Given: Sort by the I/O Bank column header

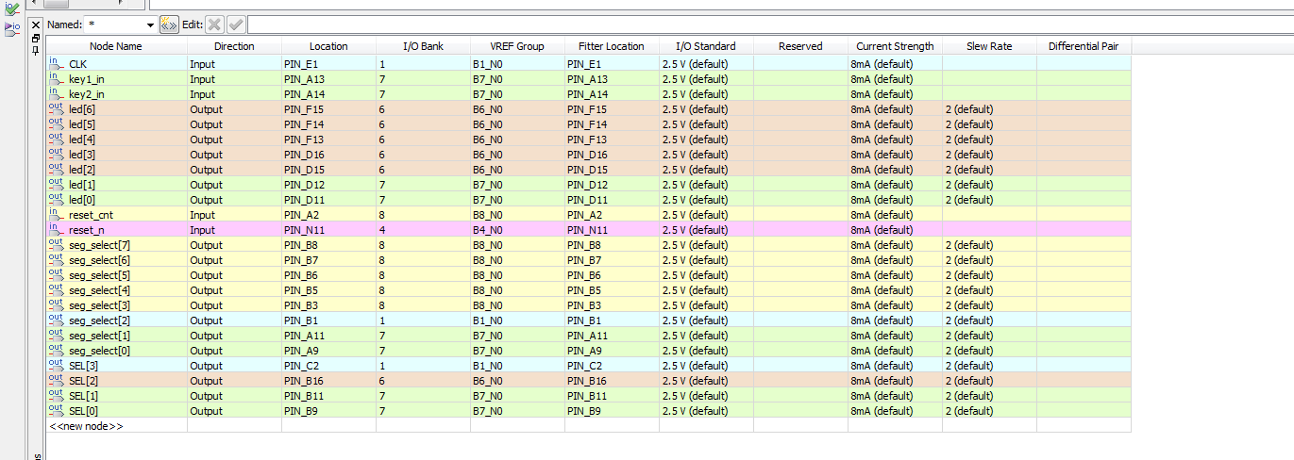Looking at the screenshot, I should 423,46.
